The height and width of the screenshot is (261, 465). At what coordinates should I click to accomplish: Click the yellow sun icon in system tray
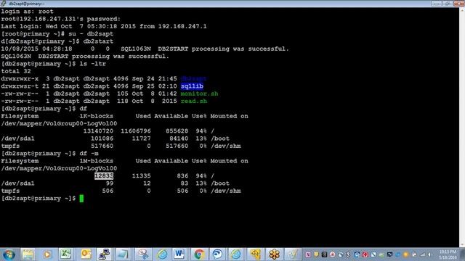[406, 254]
